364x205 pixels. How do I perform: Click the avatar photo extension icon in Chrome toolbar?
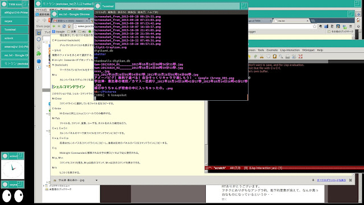tap(338, 26)
